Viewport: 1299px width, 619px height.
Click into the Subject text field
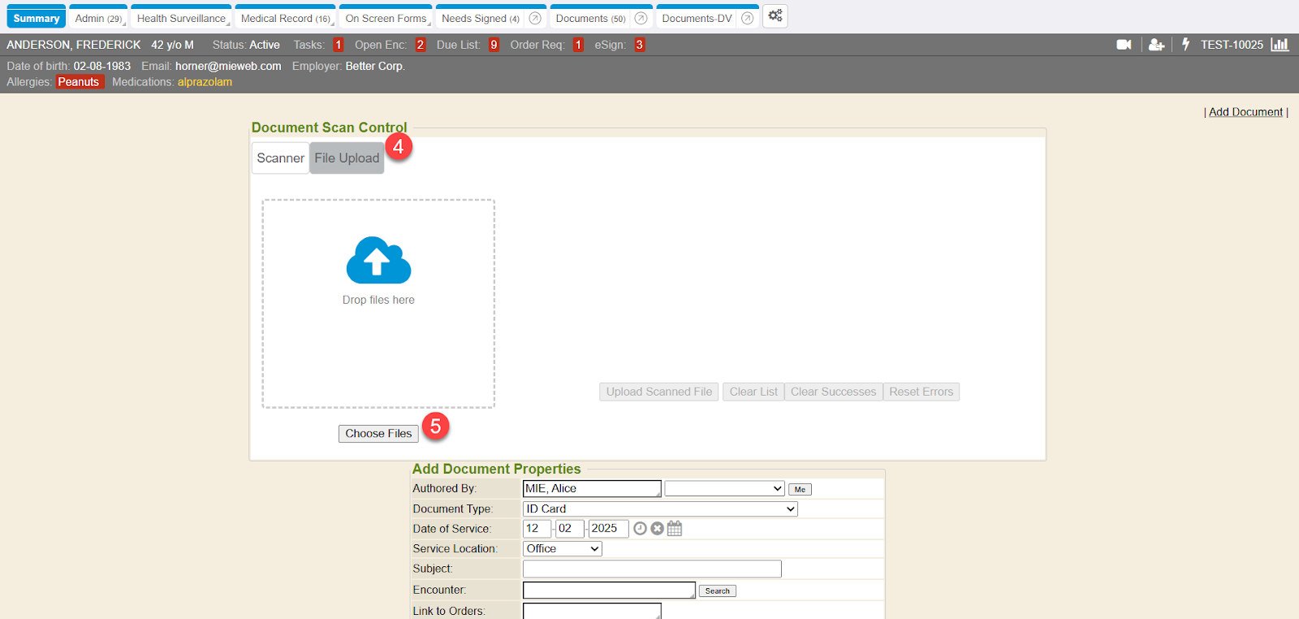[x=652, y=569]
